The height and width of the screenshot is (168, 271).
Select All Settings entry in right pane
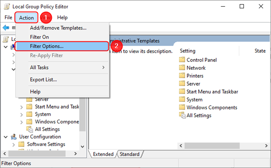(199, 115)
